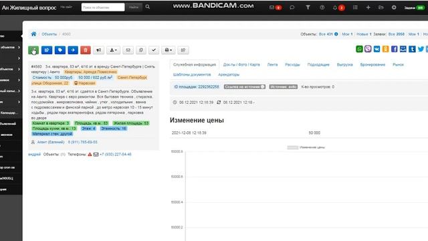
Task: Click the Объекты breadcrumb link
Action: pos(49,34)
